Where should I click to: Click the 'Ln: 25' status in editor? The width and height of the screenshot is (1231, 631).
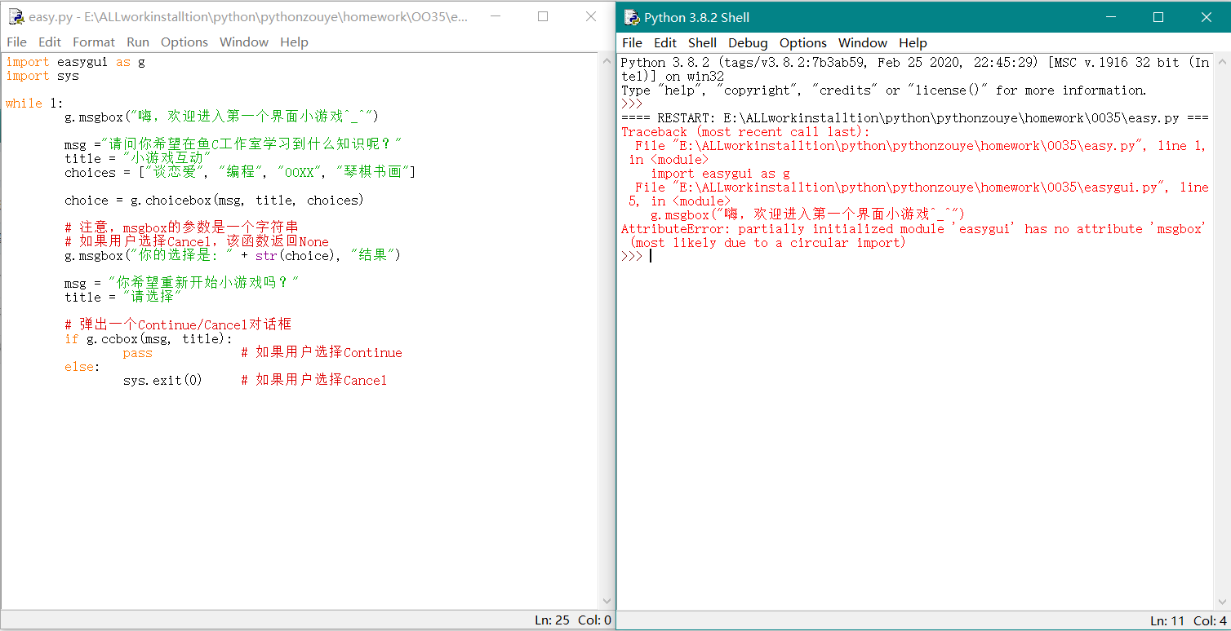(552, 620)
